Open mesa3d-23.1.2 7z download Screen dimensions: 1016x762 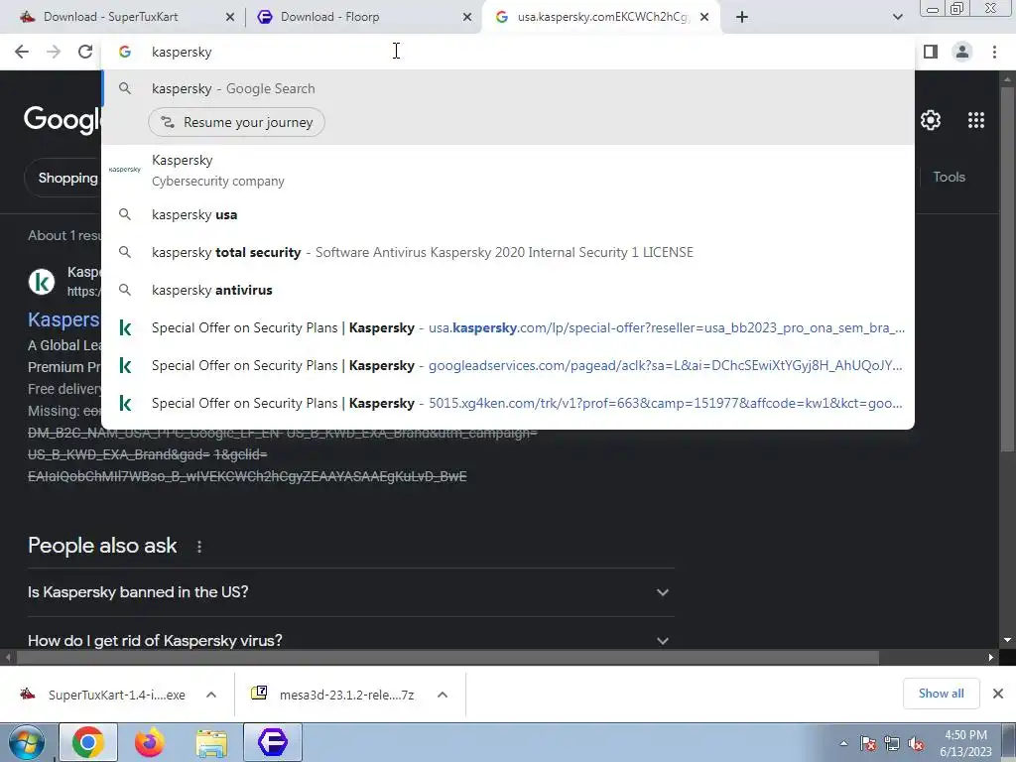tap(337, 695)
